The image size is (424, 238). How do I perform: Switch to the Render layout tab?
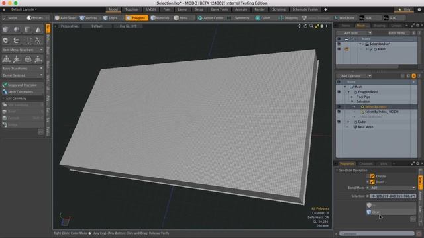(x=260, y=9)
